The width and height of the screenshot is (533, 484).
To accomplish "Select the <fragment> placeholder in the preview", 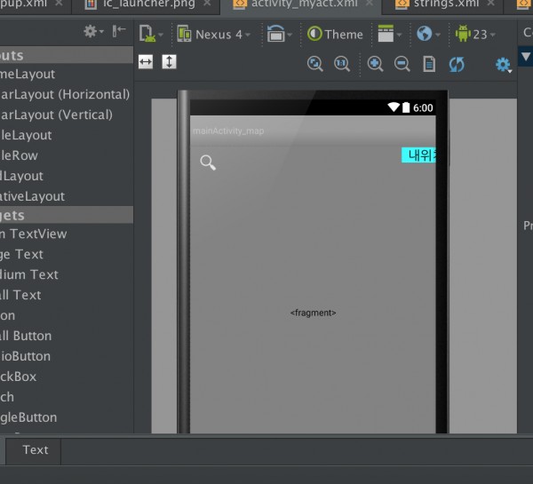I will pos(313,313).
